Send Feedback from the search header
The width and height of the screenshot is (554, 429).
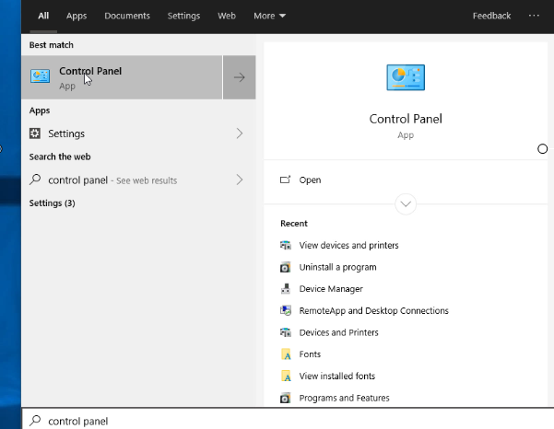[x=491, y=16]
